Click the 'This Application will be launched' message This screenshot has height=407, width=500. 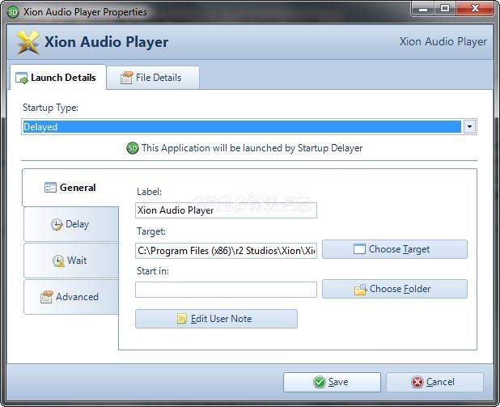(x=252, y=148)
